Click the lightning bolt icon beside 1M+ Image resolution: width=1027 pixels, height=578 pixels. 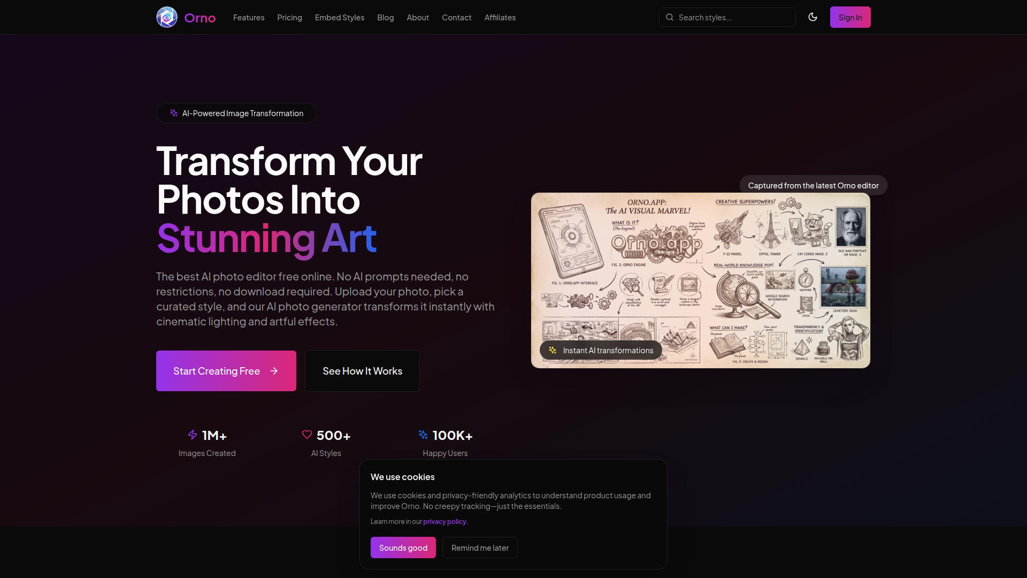pos(193,435)
